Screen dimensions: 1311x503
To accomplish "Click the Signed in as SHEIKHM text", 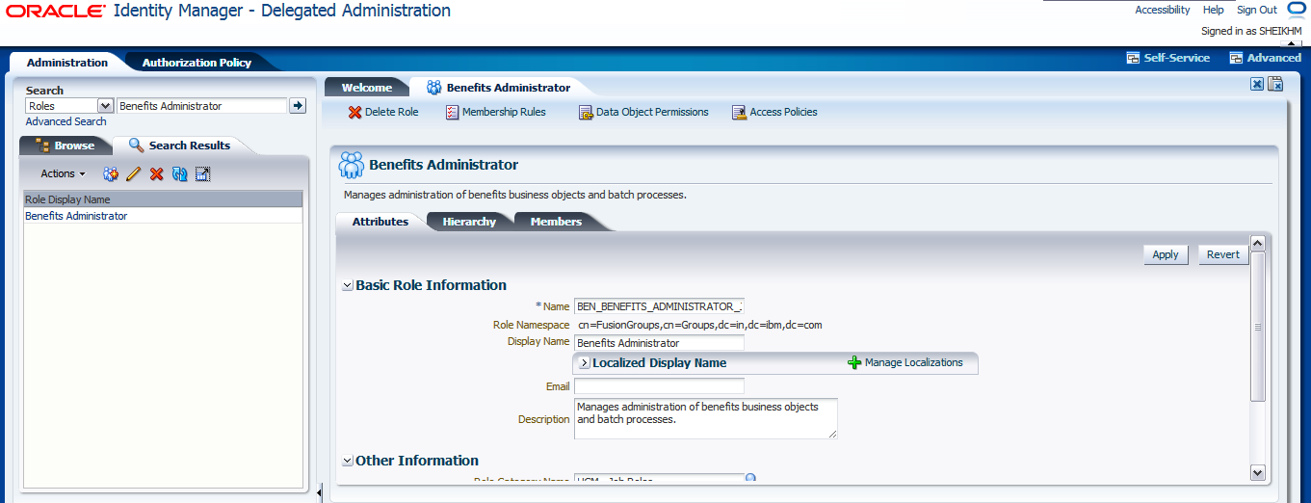I will 1251,31.
